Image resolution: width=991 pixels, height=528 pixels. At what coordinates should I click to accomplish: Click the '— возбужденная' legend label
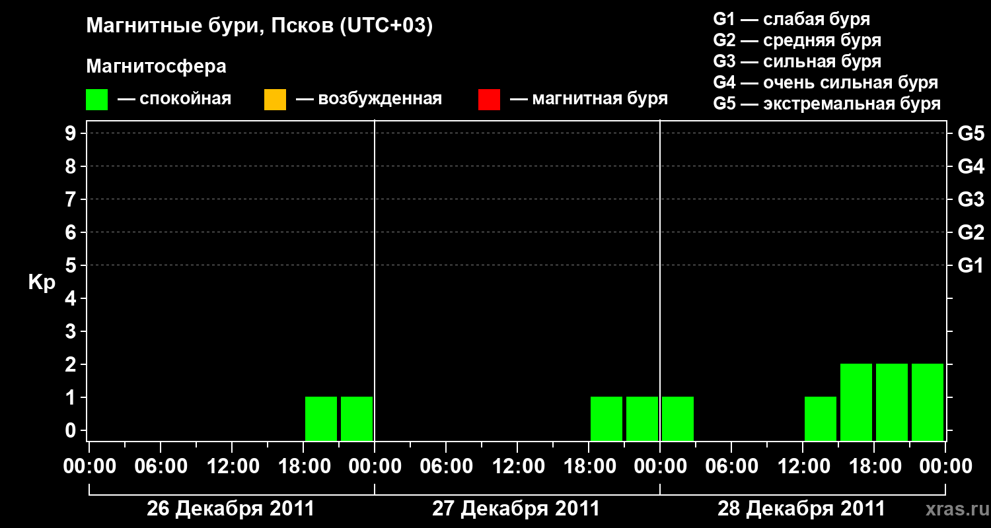point(369,100)
